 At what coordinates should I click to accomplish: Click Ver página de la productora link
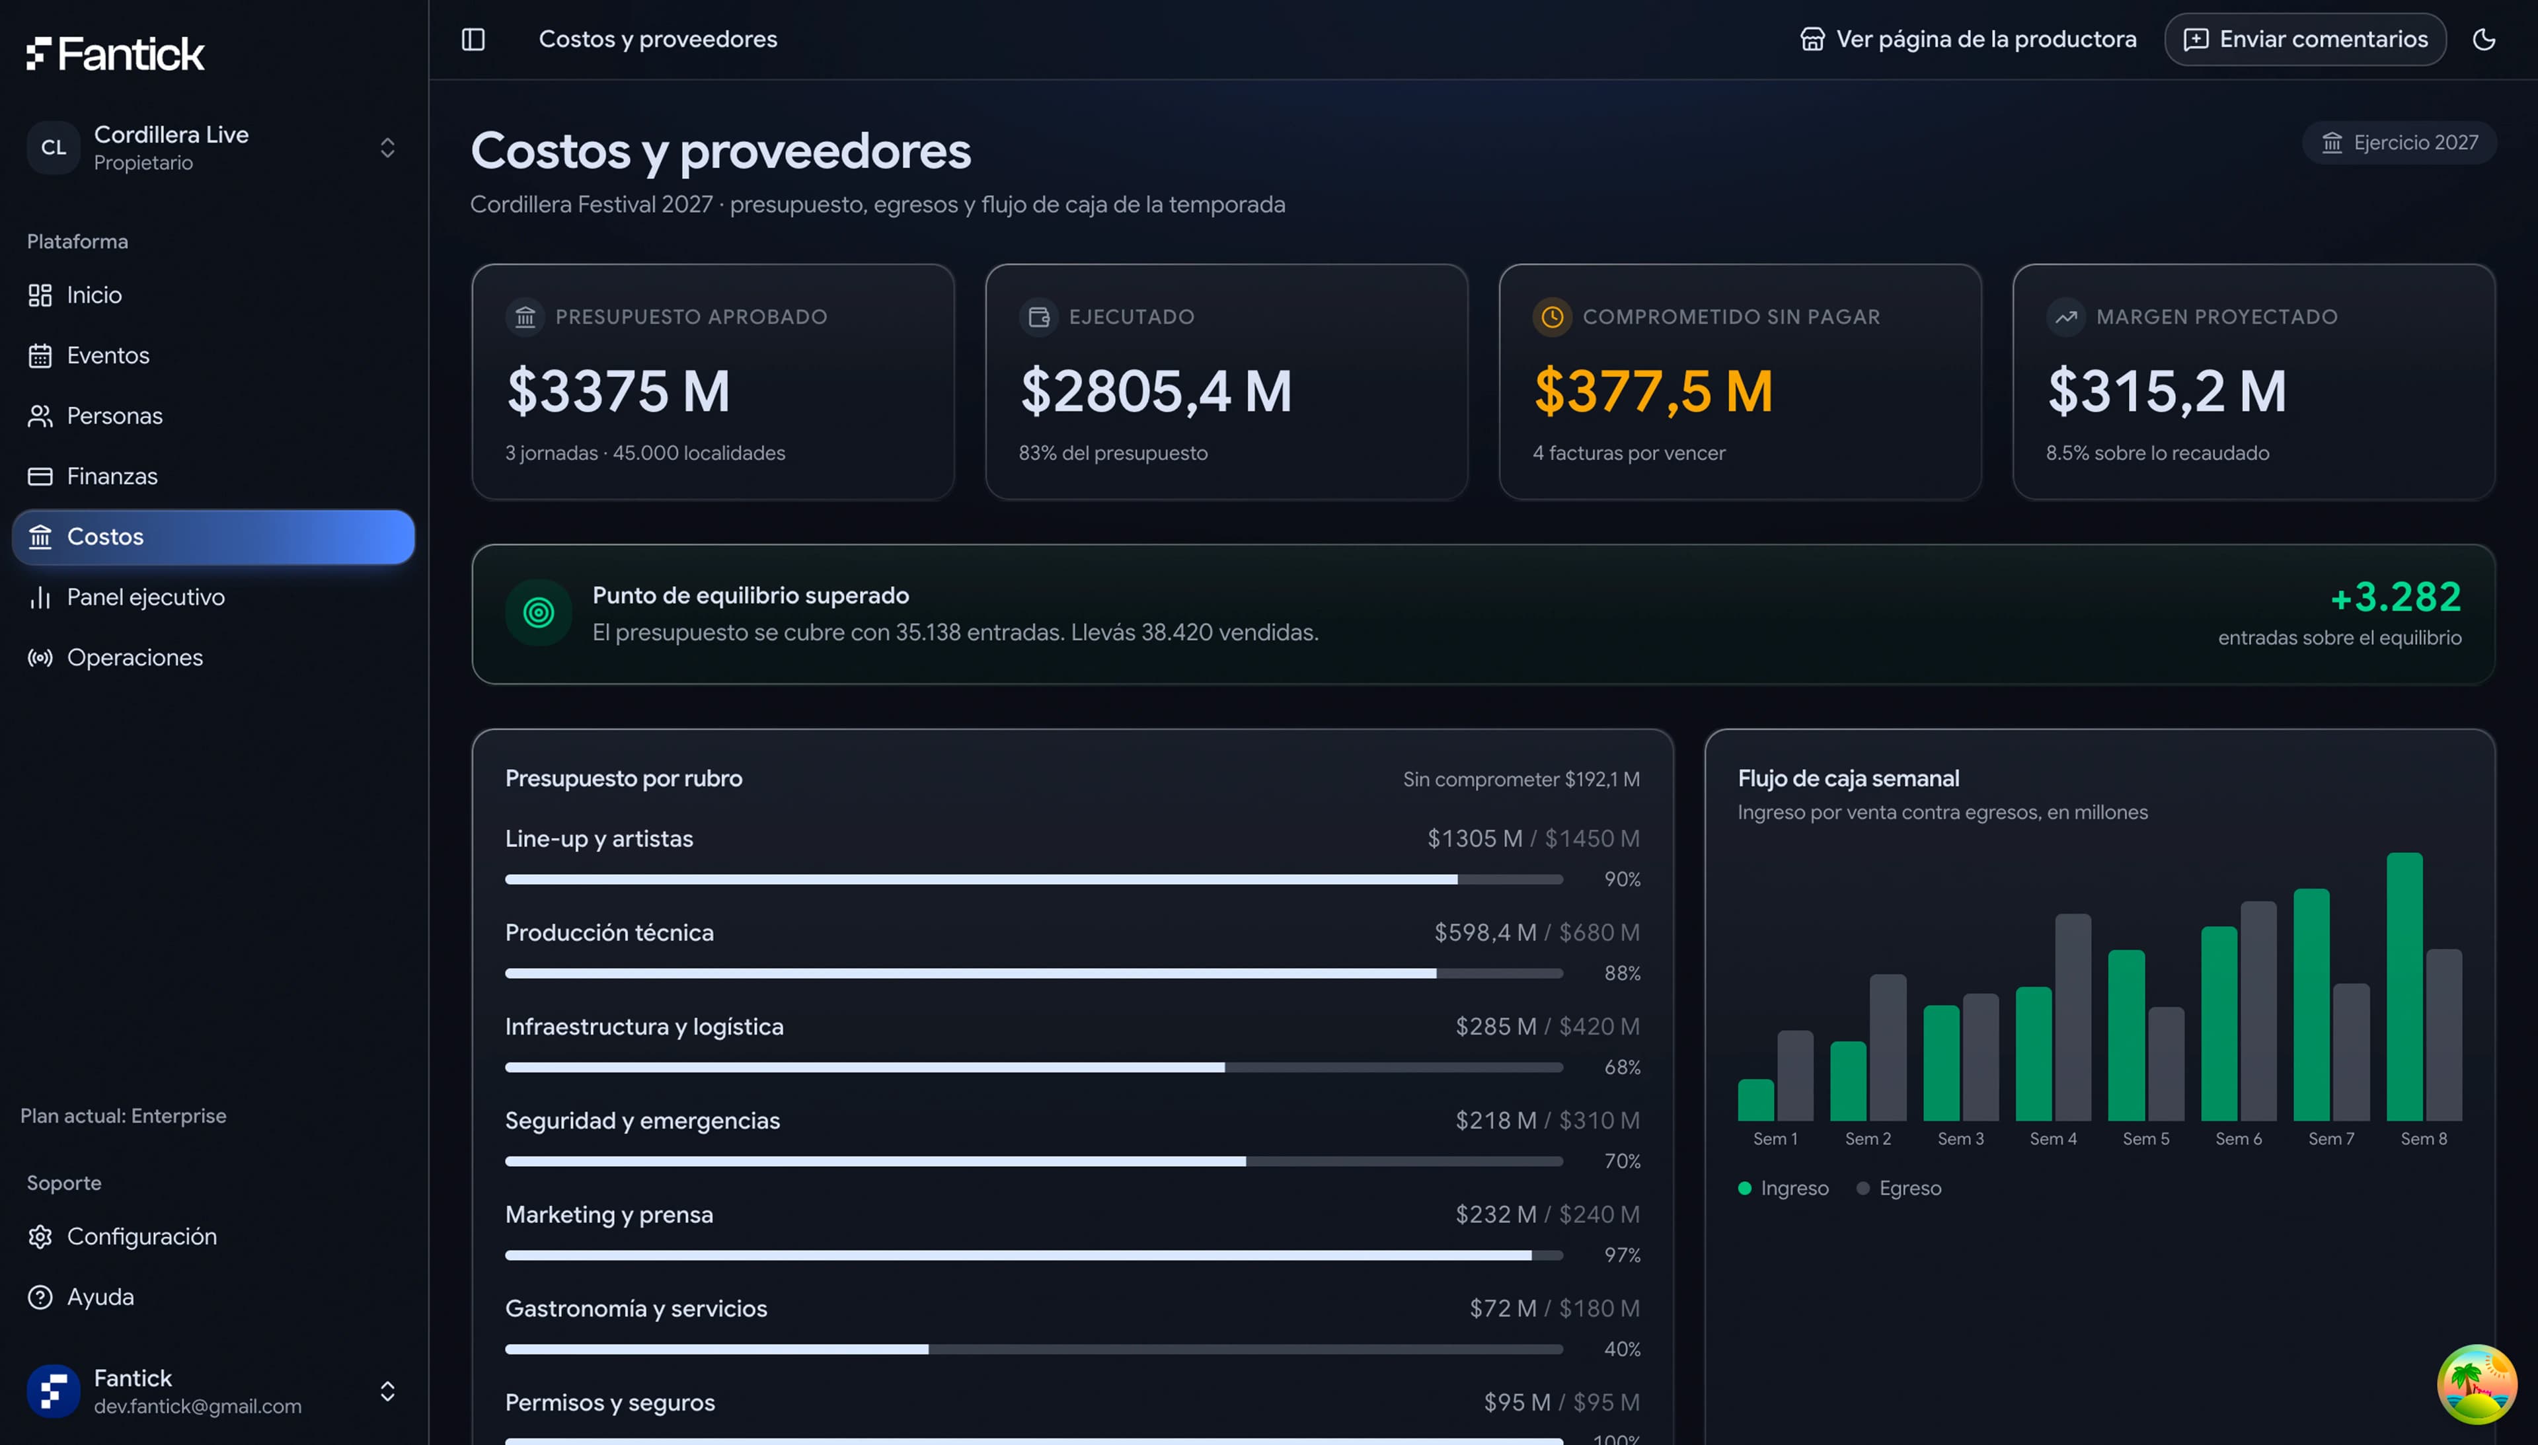(1968, 40)
